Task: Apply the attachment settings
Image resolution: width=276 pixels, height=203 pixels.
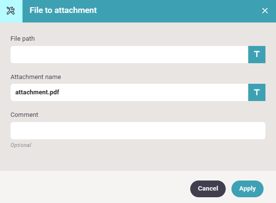Action: point(247,189)
